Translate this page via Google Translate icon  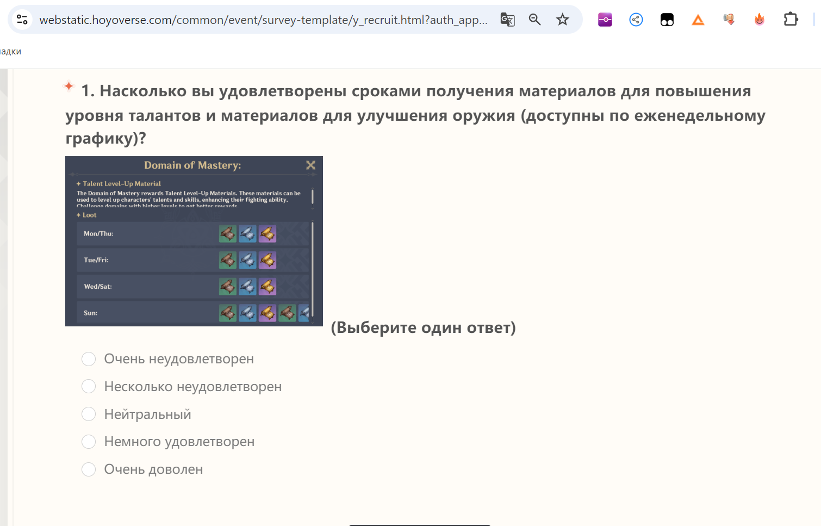507,20
